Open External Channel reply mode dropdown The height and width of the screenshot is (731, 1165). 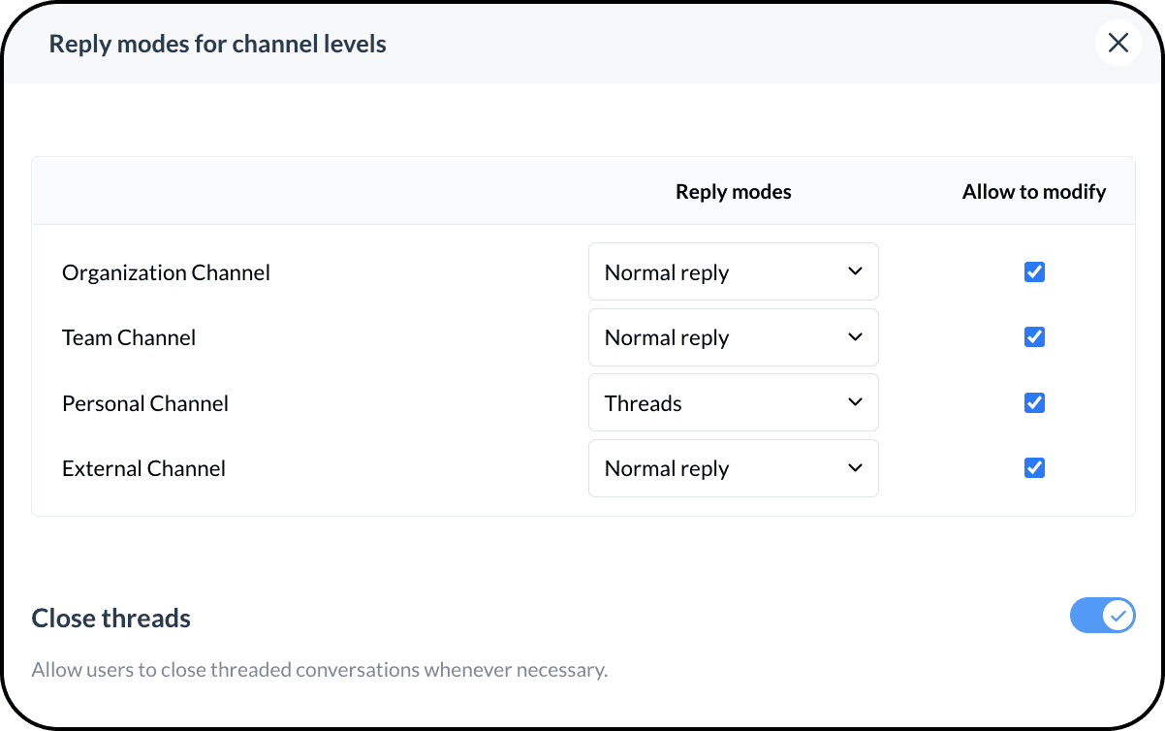pos(733,468)
